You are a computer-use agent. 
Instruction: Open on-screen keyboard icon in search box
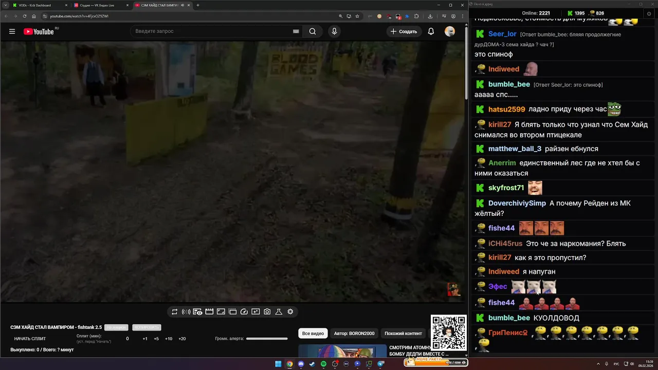(296, 31)
